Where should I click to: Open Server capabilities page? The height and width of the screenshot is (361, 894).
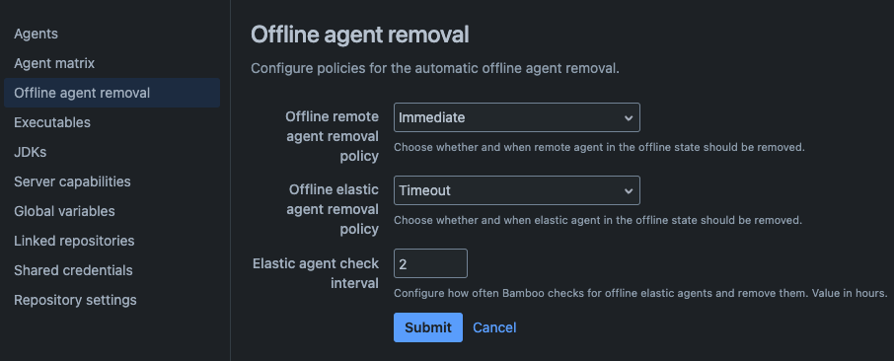[72, 181]
